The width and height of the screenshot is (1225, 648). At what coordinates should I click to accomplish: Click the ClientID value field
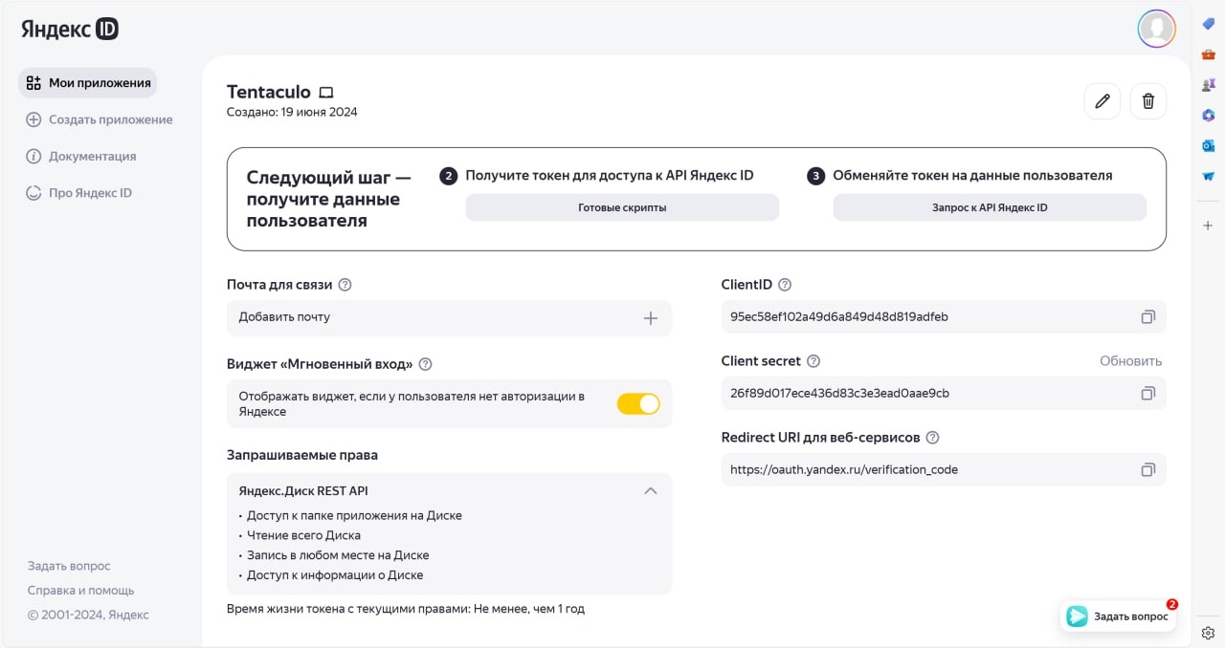[x=944, y=316]
